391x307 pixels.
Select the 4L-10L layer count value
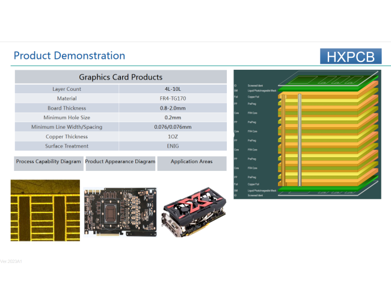173,89
